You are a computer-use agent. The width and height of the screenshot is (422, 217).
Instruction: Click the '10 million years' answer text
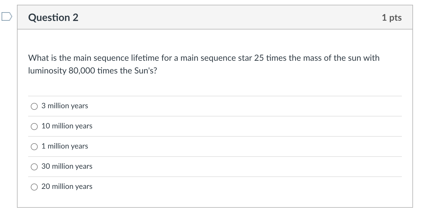(x=67, y=126)
